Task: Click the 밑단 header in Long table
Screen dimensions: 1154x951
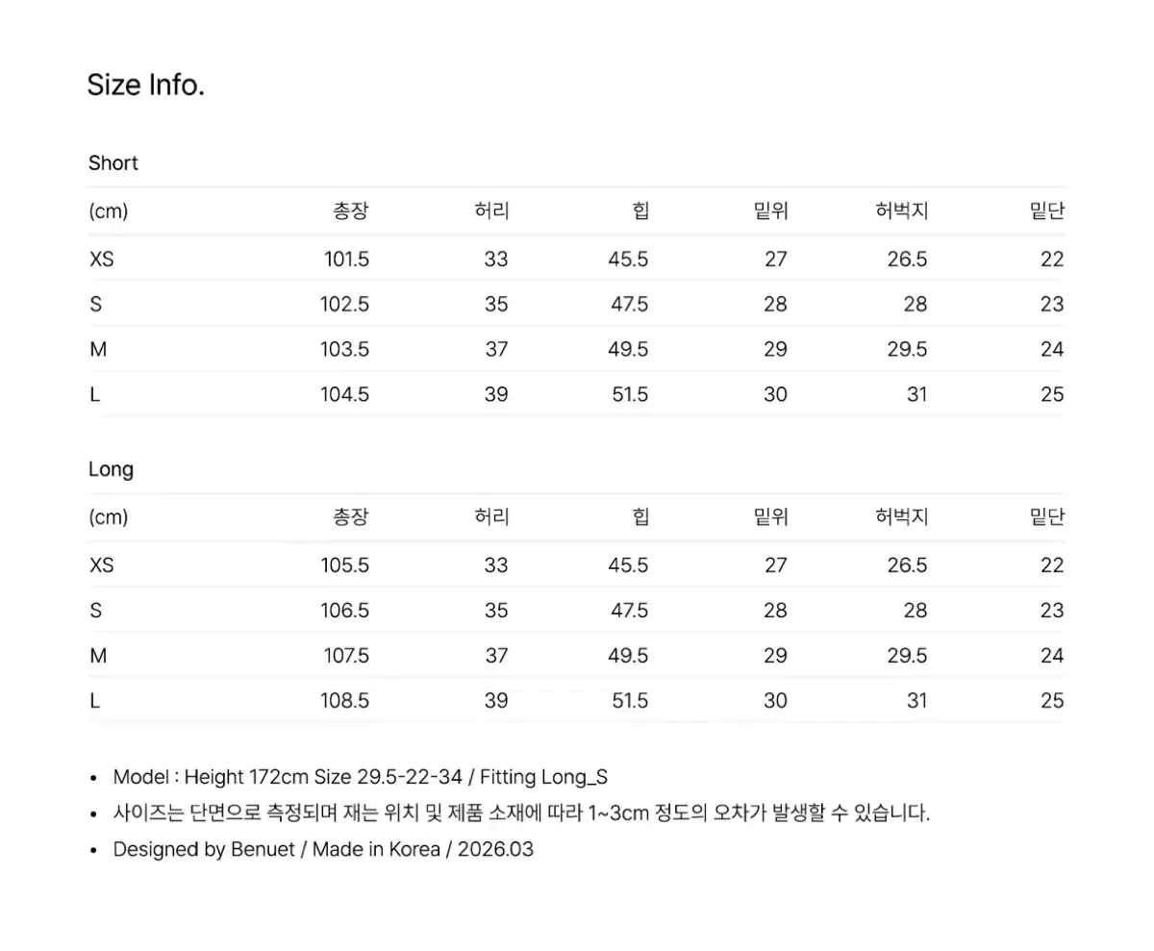Action: [x=1047, y=517]
